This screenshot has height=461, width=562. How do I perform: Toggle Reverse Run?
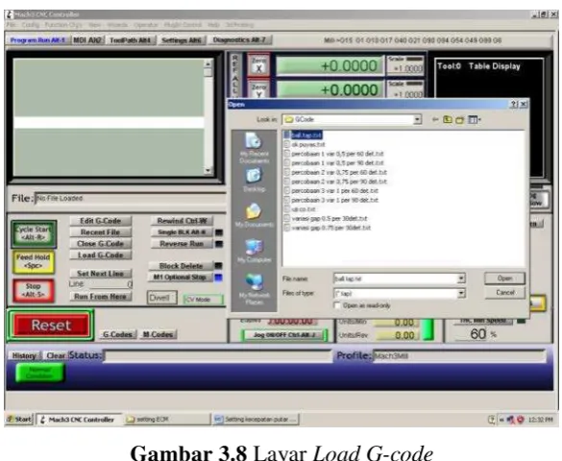pyautogui.click(x=183, y=244)
